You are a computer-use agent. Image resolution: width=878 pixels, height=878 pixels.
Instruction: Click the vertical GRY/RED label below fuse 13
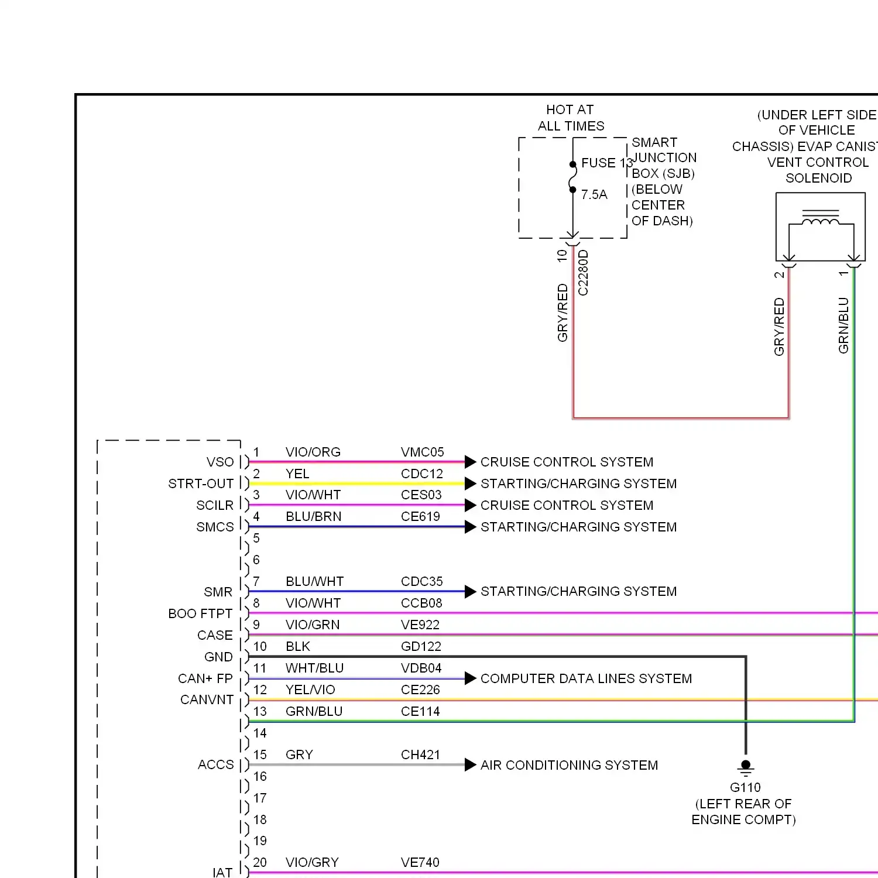coord(563,313)
